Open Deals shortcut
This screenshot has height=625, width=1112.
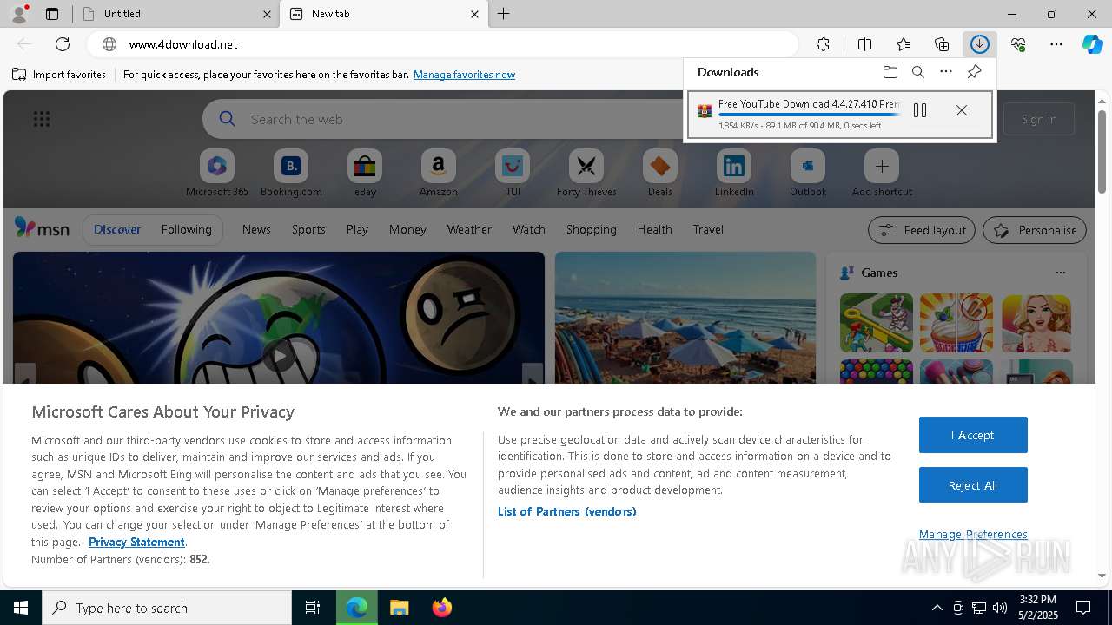click(x=660, y=173)
